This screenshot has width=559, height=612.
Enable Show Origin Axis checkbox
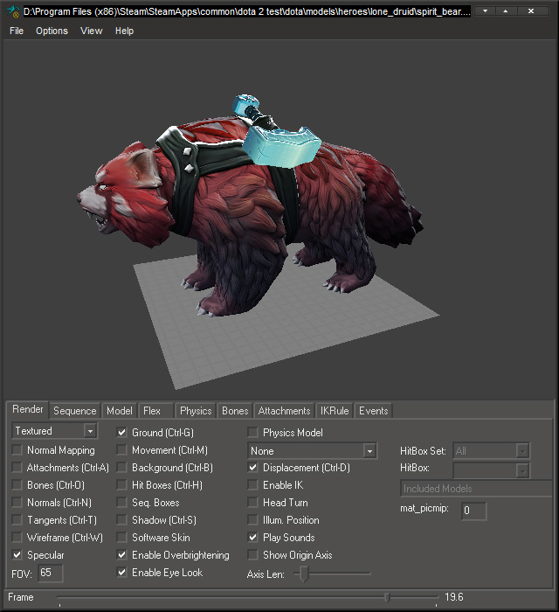(253, 554)
